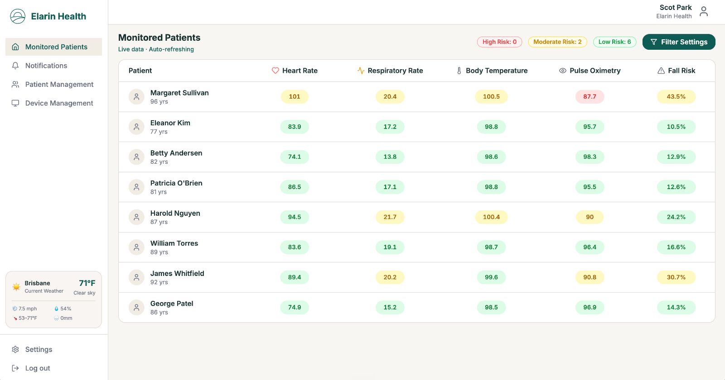Click Betty Andersen's pulse oximetry 98.3

point(590,157)
